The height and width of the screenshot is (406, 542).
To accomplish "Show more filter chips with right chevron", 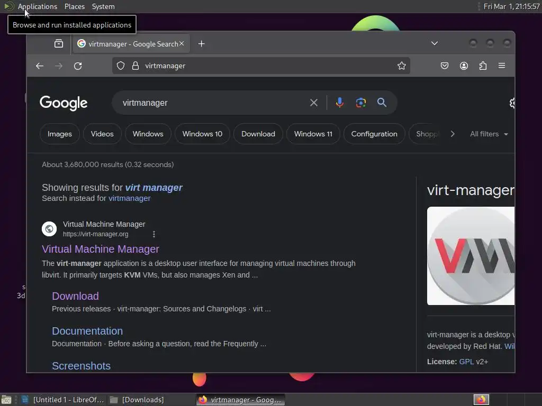I will coord(453,134).
